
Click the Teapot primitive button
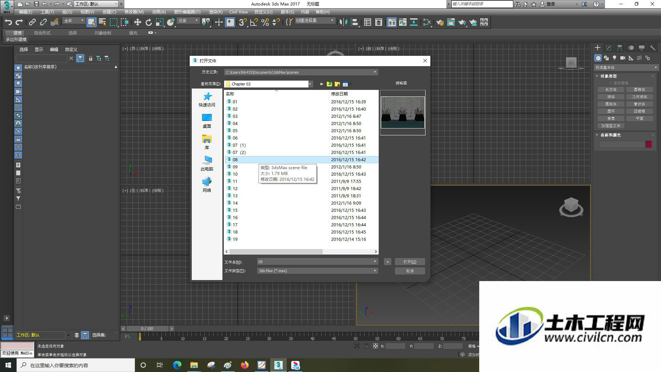tap(611, 118)
